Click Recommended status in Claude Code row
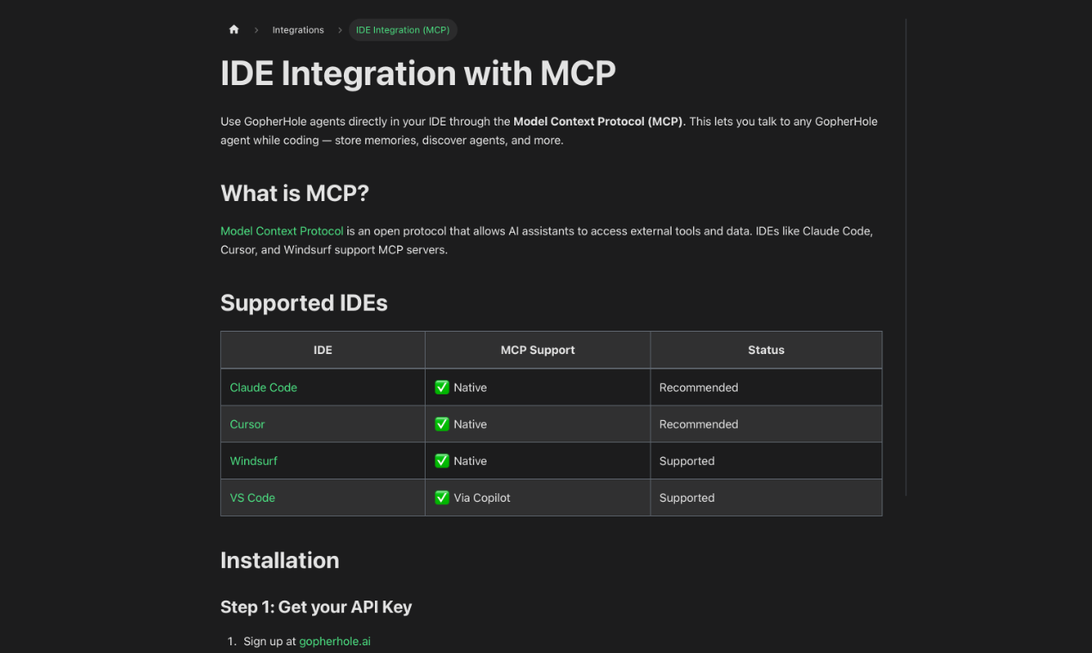The image size is (1092, 653). (x=698, y=388)
